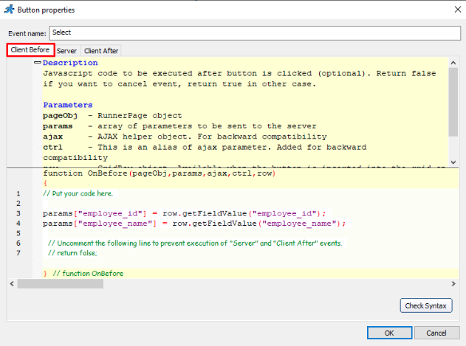Click the Cancel button
This screenshot has width=466, height=346.
436,333
